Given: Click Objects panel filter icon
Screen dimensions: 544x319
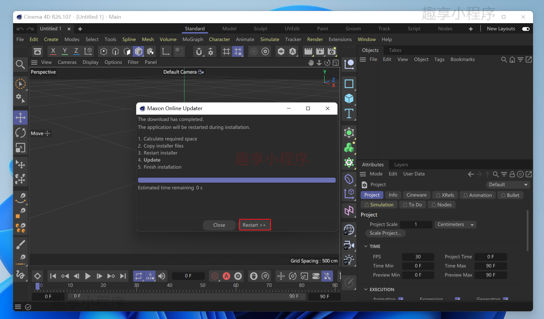Looking at the screenshot, I should pos(520,59).
